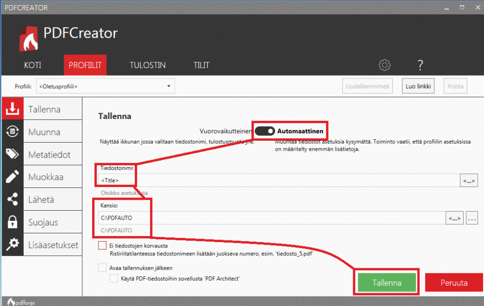Image resolution: width=484 pixels, height=306 pixels.
Task: Open the Lähetä section
Action: (53, 200)
